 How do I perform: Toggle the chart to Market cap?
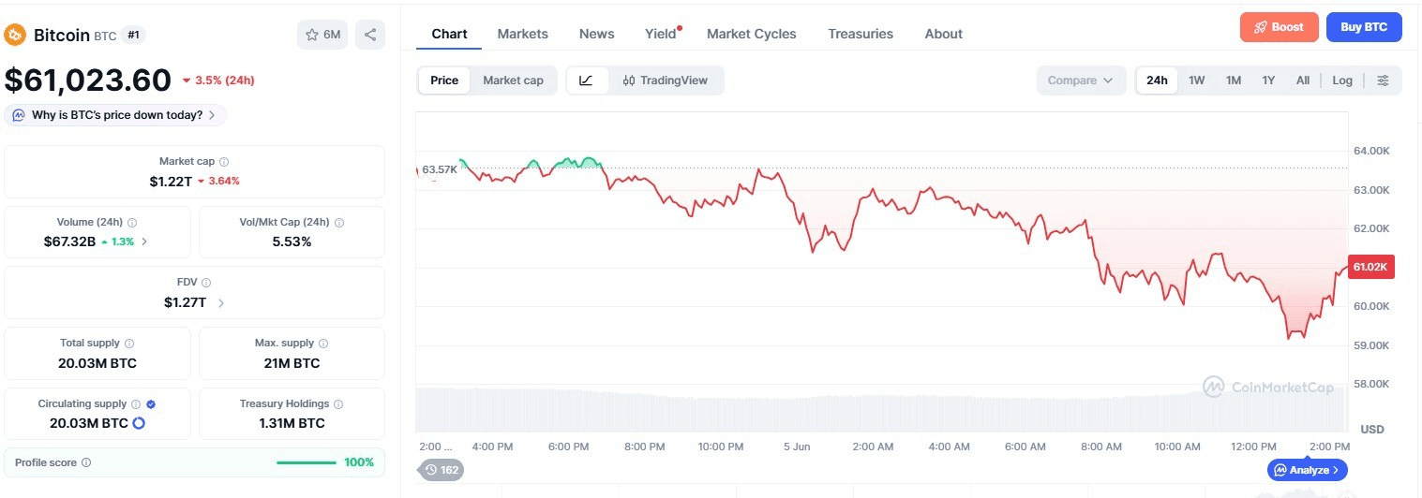513,81
